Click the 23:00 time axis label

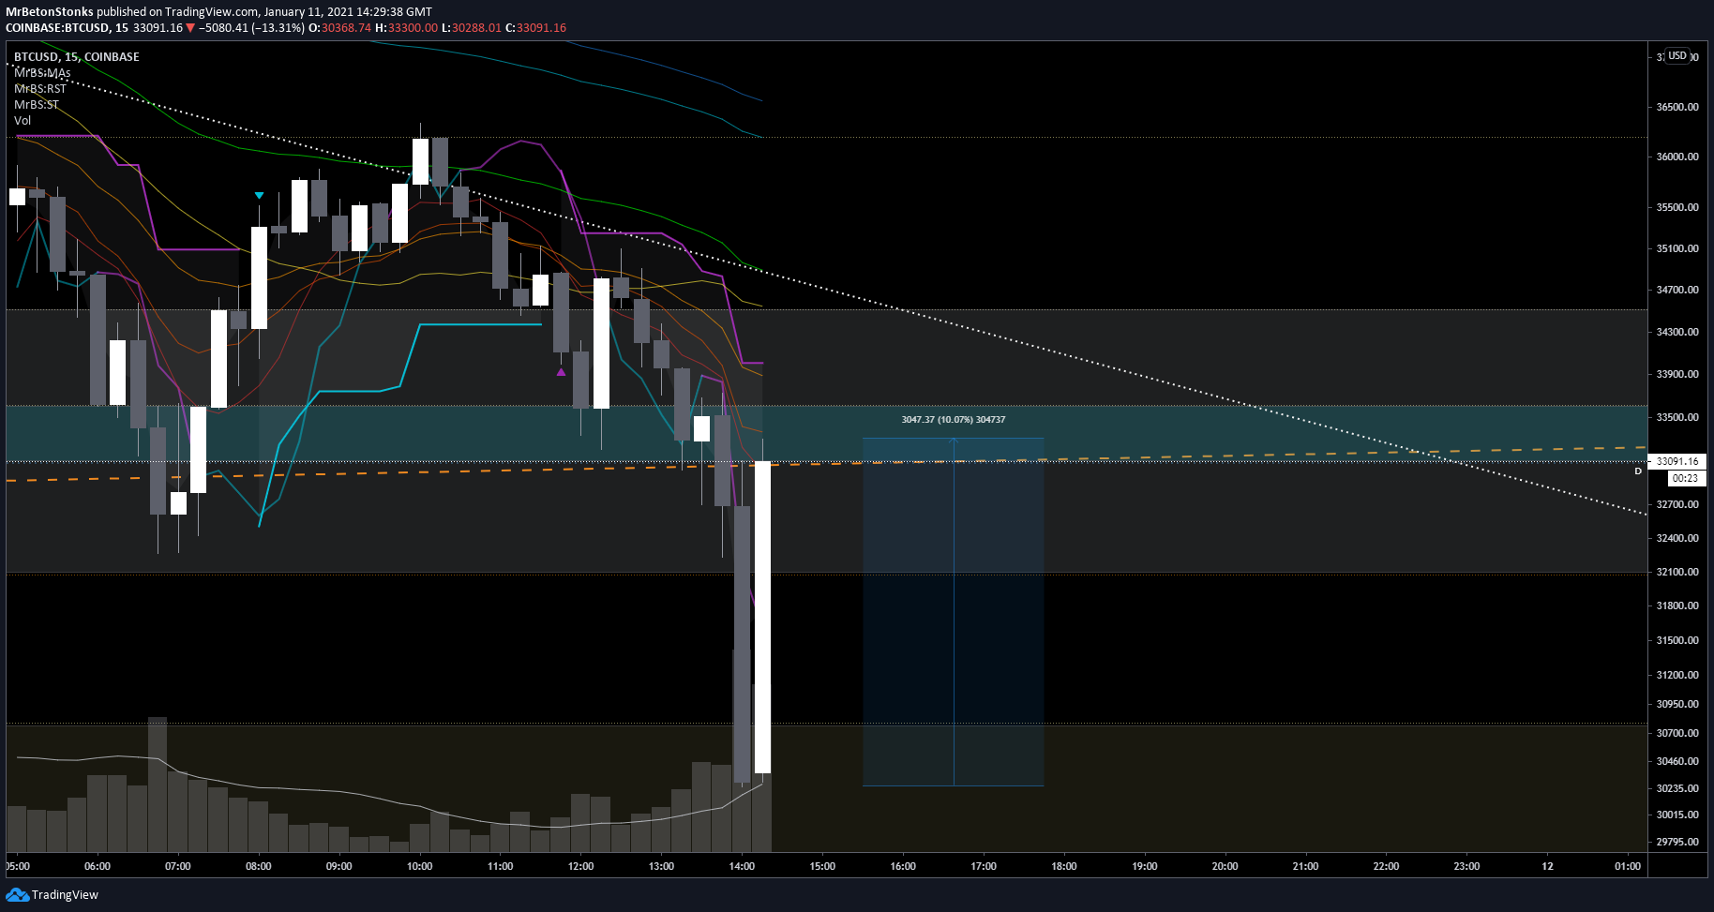pyautogui.click(x=1466, y=866)
